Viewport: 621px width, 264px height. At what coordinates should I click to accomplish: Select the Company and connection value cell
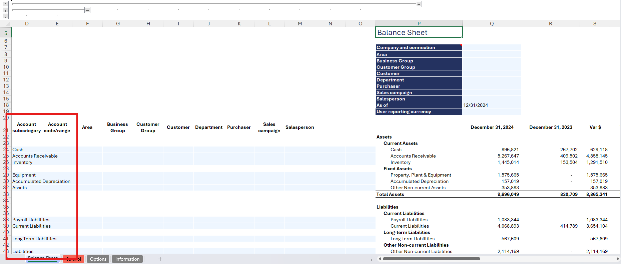[x=492, y=48]
